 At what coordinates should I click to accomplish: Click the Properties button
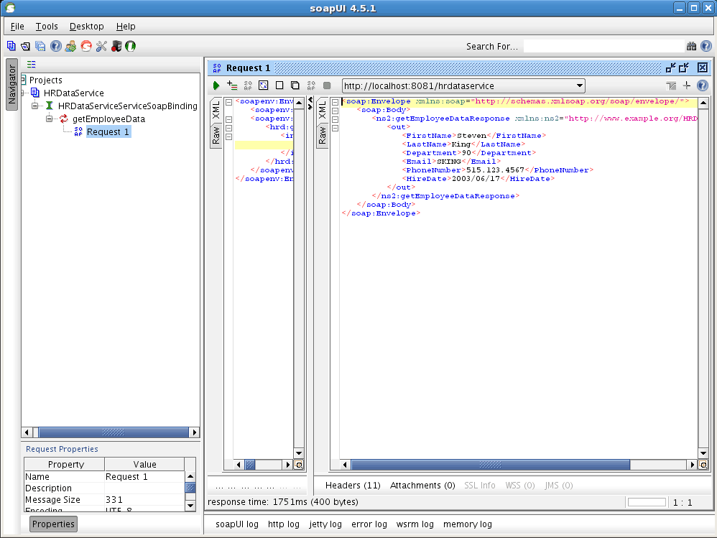[x=53, y=524]
